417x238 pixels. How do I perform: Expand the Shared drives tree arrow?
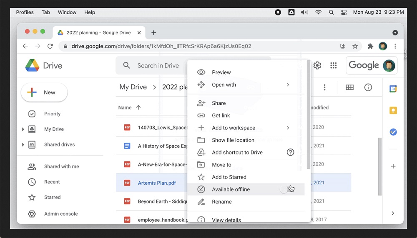[x=23, y=145]
